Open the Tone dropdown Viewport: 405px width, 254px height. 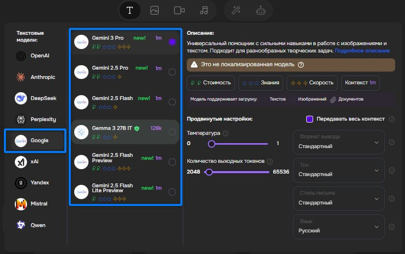point(338,170)
